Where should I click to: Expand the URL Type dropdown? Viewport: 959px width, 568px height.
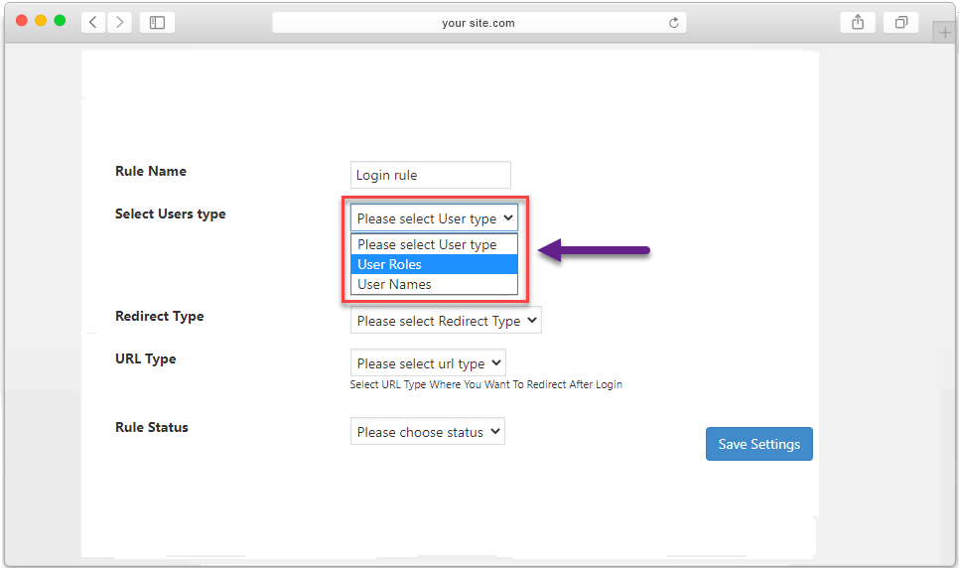click(428, 363)
